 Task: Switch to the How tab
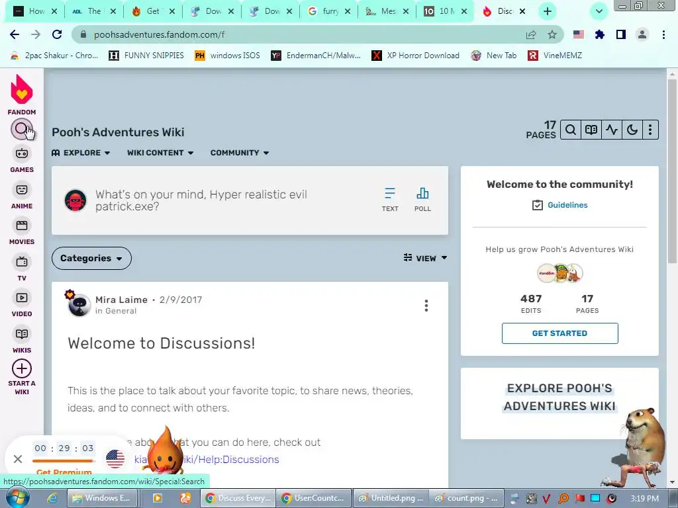[36, 12]
